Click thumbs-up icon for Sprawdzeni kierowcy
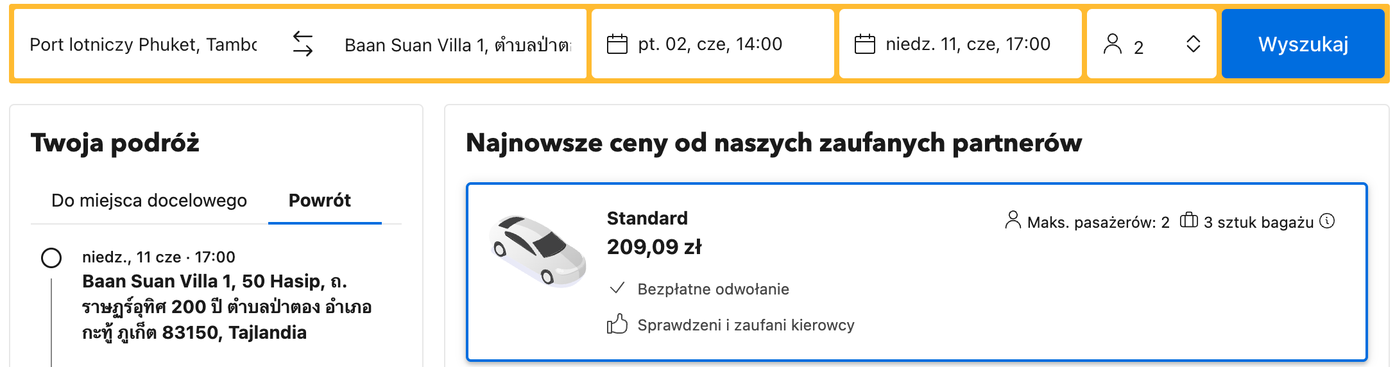1395x367 pixels. pyautogui.click(x=617, y=324)
